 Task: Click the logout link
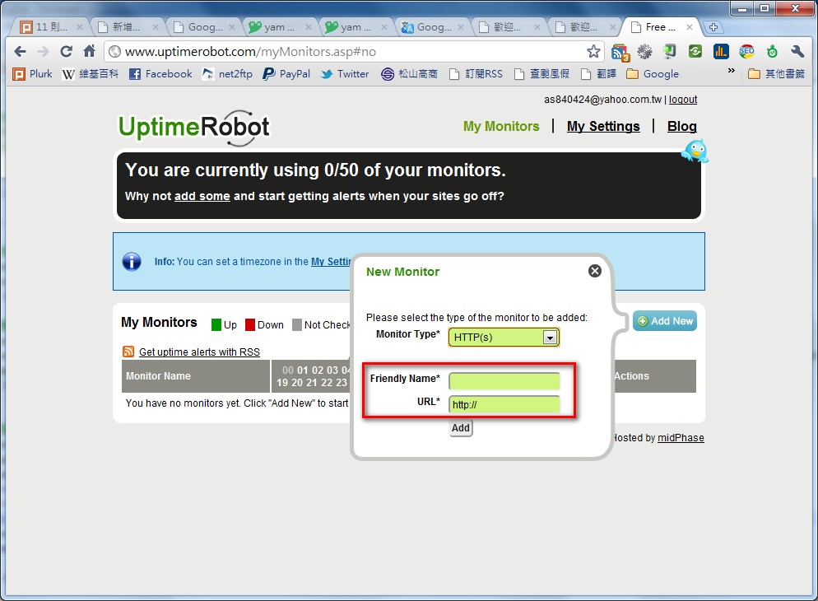pyautogui.click(x=683, y=99)
